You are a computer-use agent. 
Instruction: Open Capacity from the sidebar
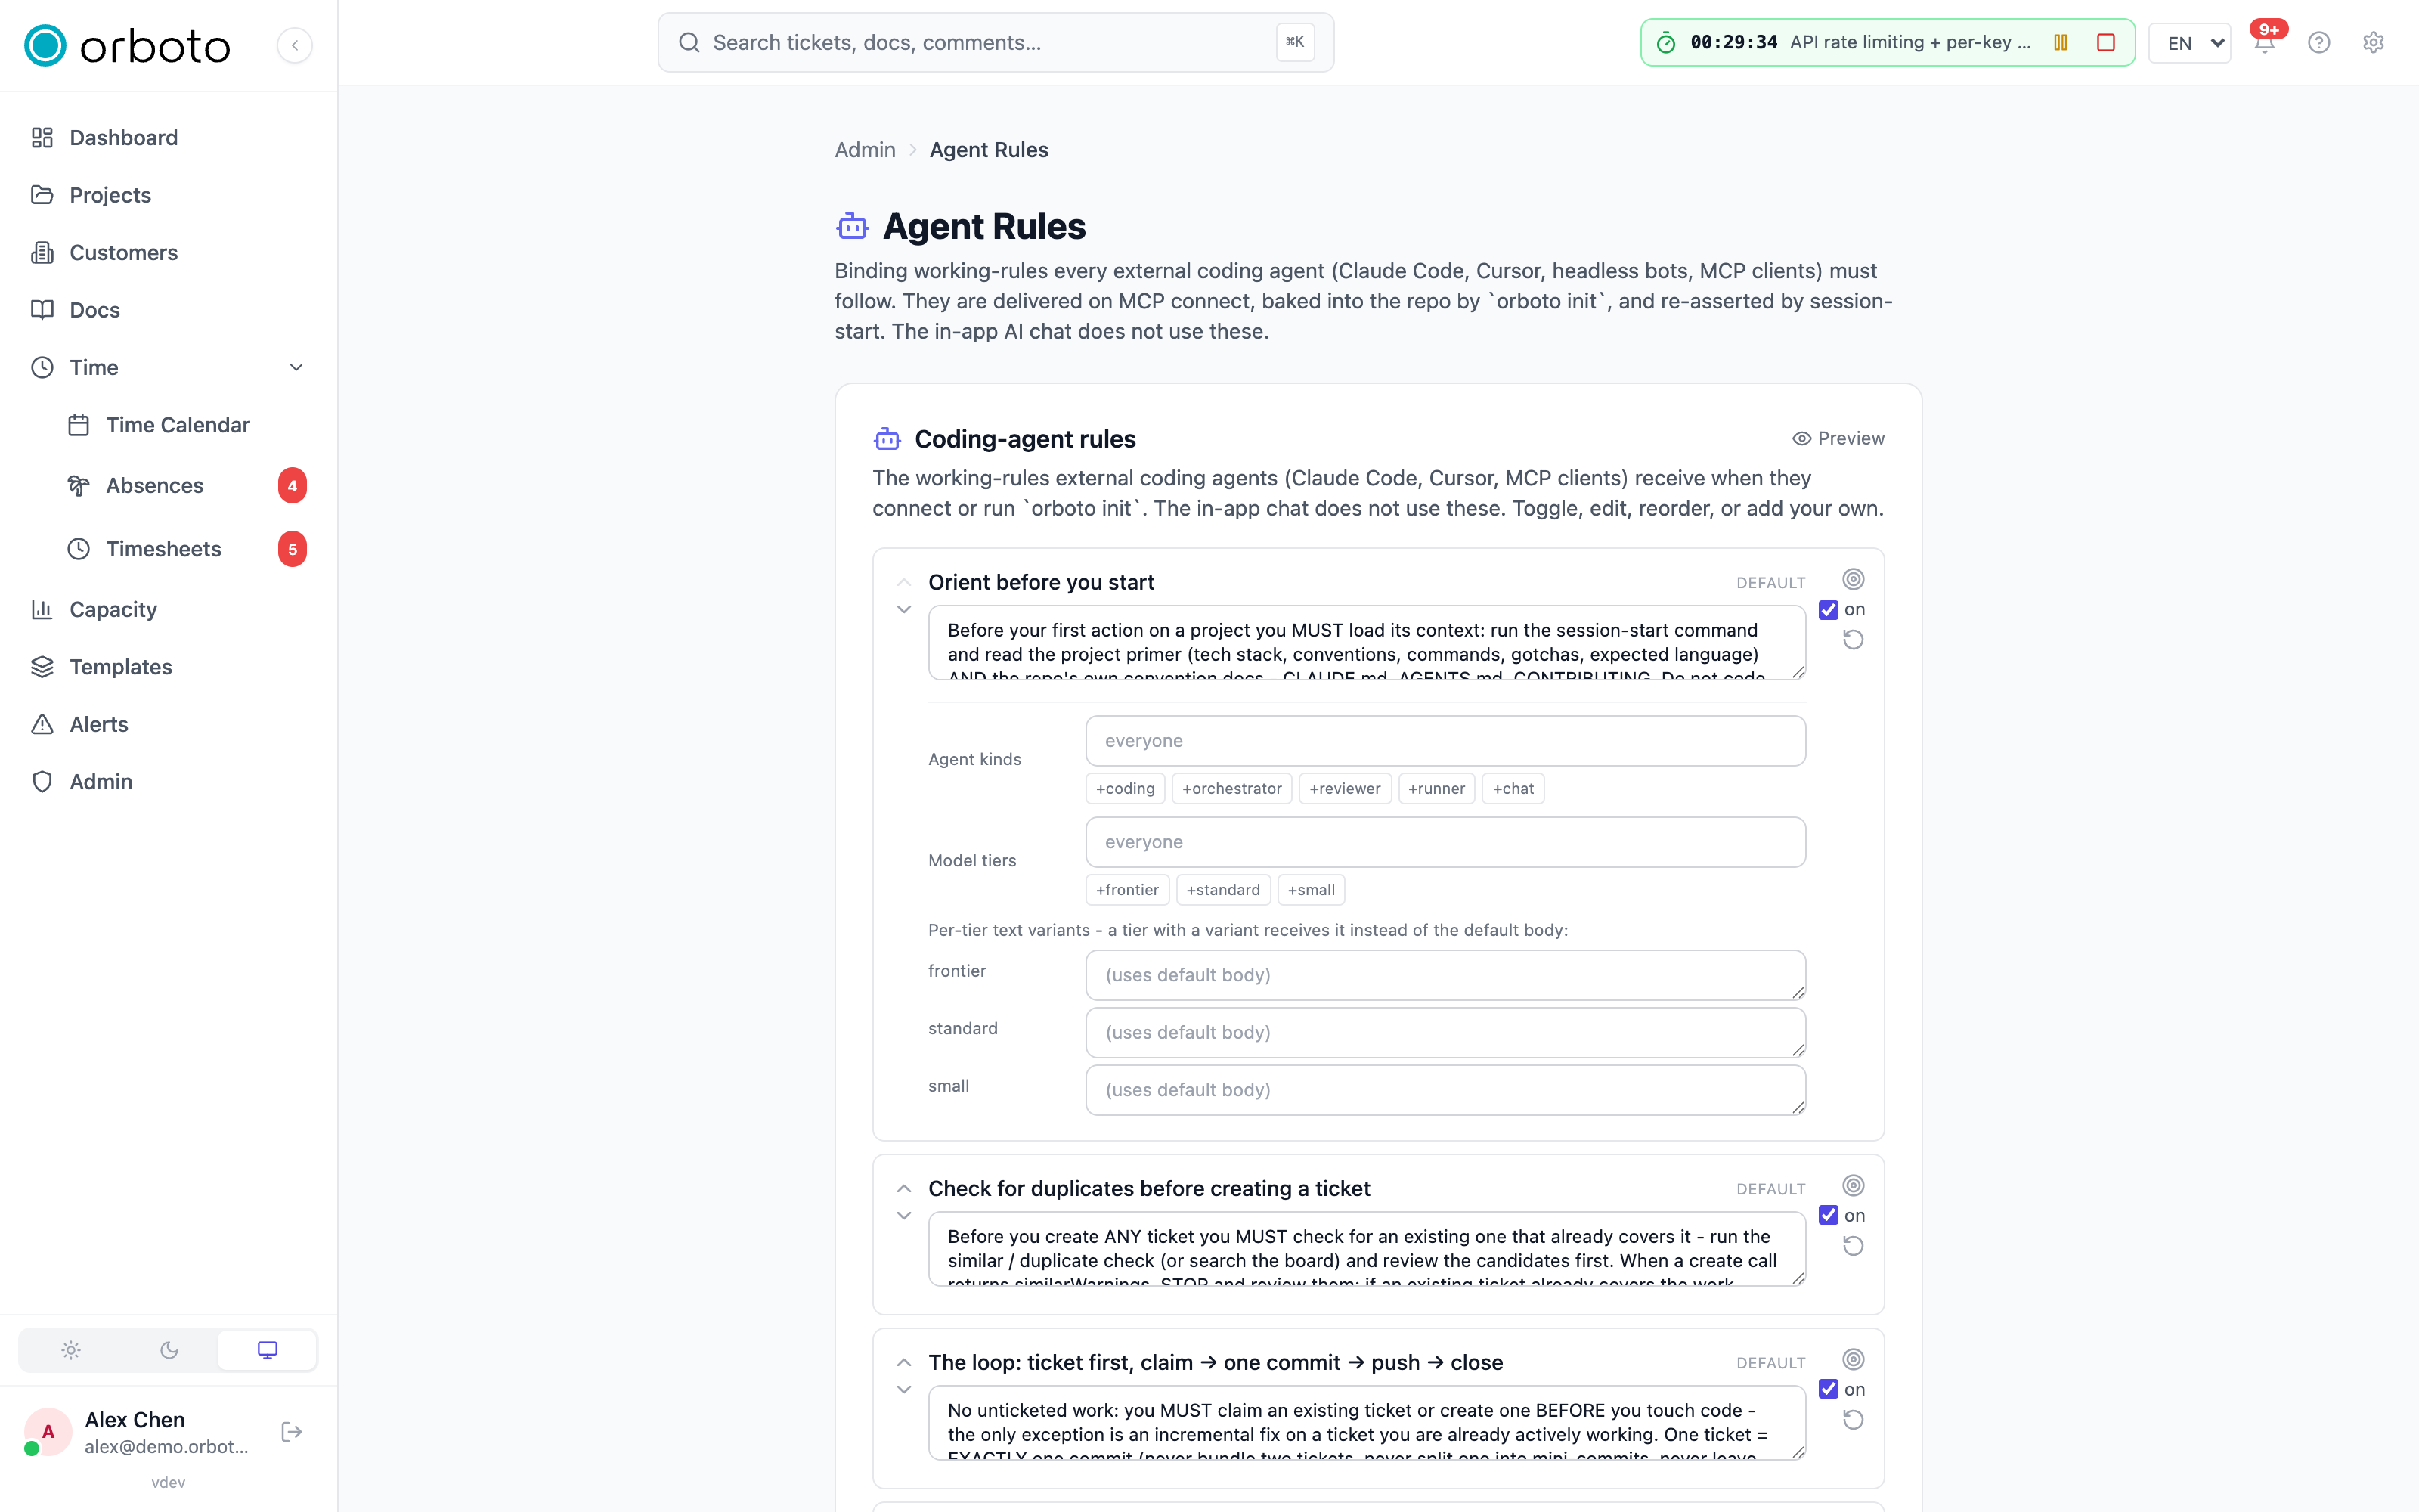(x=168, y=609)
